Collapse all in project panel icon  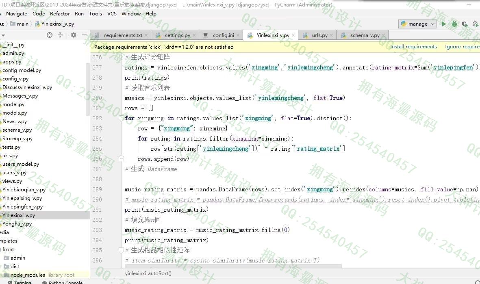coord(60,35)
